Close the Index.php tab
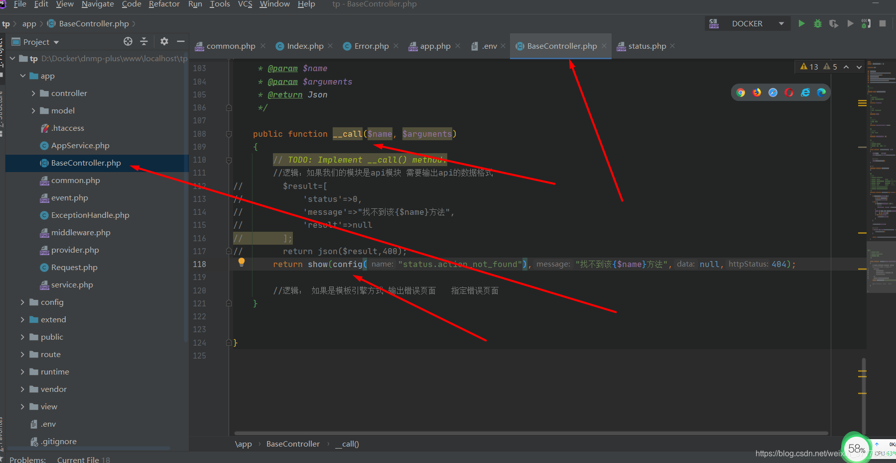This screenshot has height=463, width=896. click(x=330, y=46)
